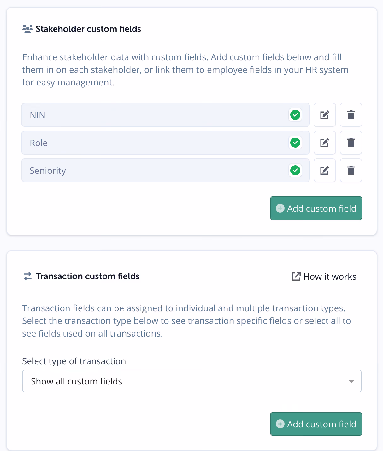Add custom field for transactions
This screenshot has width=383, height=451.
pyautogui.click(x=316, y=424)
